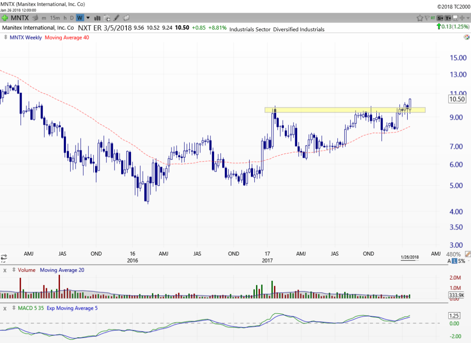Expand the time frame dropdown arrow
The height and width of the screenshot is (343, 471).
tap(88, 18)
